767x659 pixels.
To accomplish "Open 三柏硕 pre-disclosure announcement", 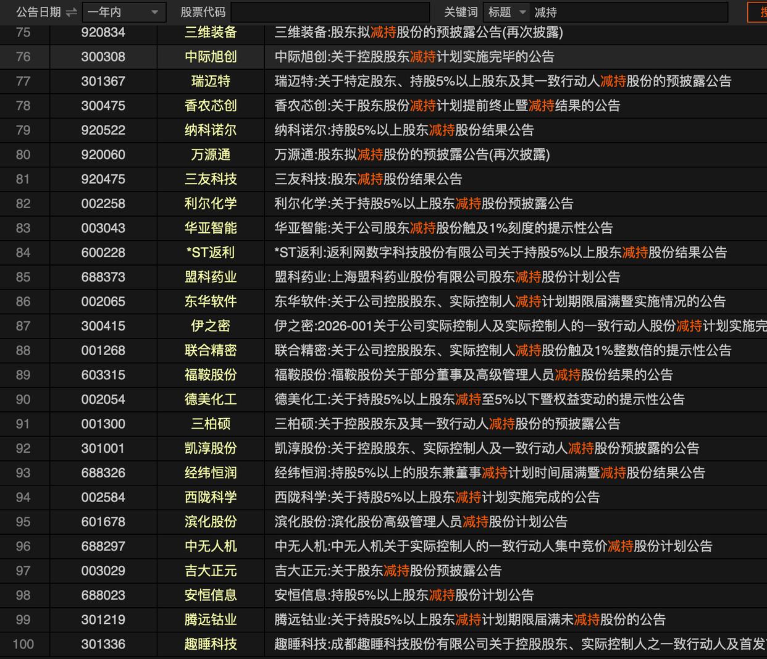I will 447,424.
